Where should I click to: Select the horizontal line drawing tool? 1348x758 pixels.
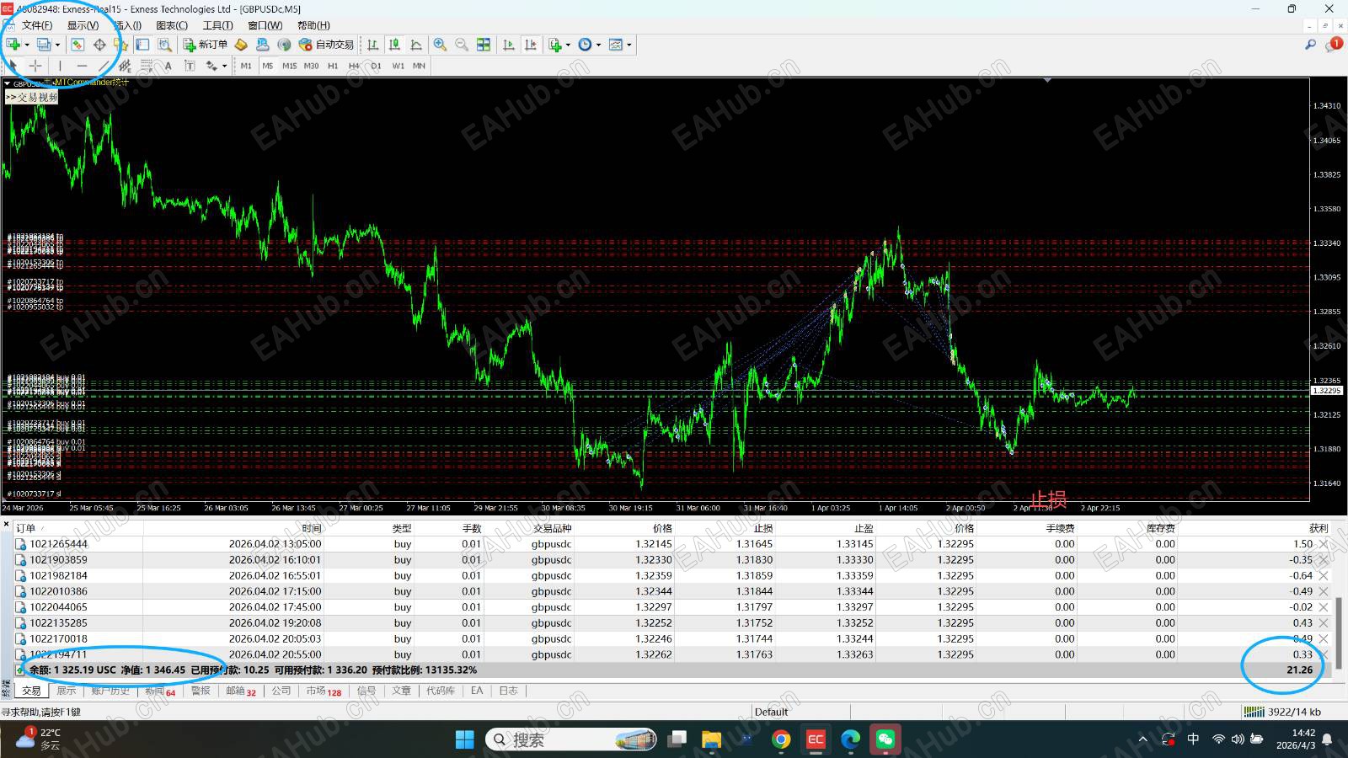82,66
